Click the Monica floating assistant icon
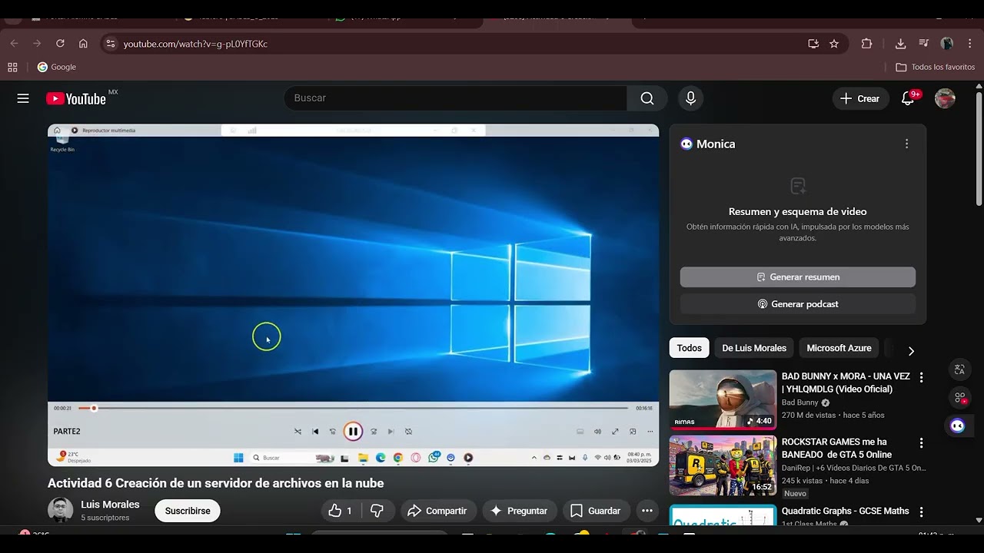 (958, 426)
